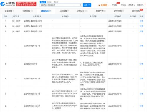Viewport: 147px width, 112px height.
Task: Open the 专业版 link
Action: (x=123, y=5)
